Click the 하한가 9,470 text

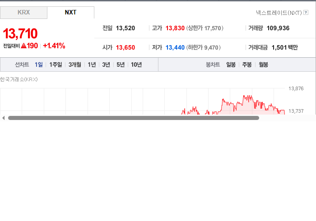203,47
